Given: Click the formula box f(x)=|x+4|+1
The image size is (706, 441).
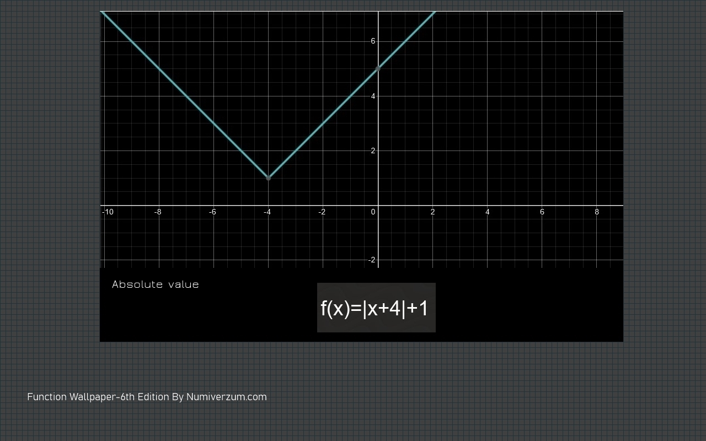Looking at the screenshot, I should click(x=376, y=308).
